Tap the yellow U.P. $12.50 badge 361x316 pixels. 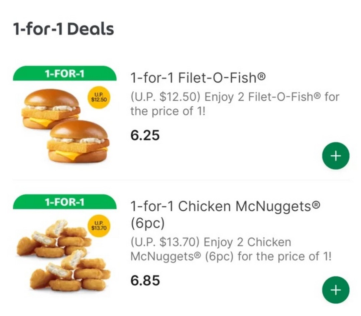[x=99, y=98]
